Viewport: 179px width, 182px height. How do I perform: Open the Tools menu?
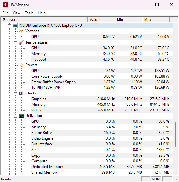coord(29,13)
